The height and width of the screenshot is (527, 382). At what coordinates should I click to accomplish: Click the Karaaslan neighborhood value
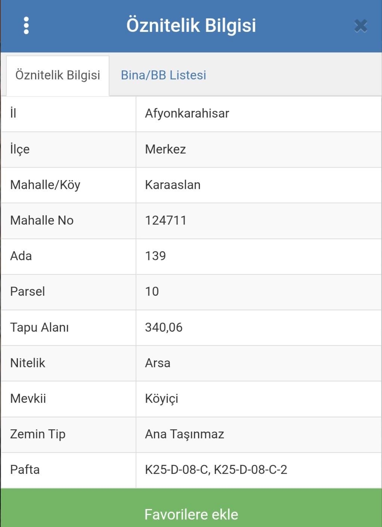pos(173,185)
